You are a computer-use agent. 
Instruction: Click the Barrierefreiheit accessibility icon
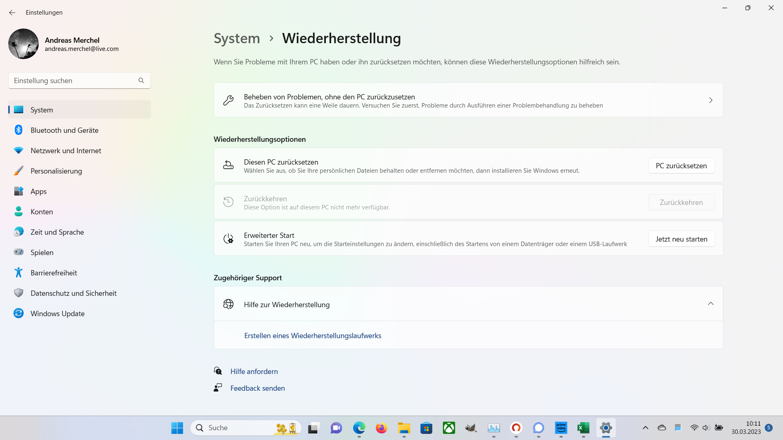click(18, 273)
